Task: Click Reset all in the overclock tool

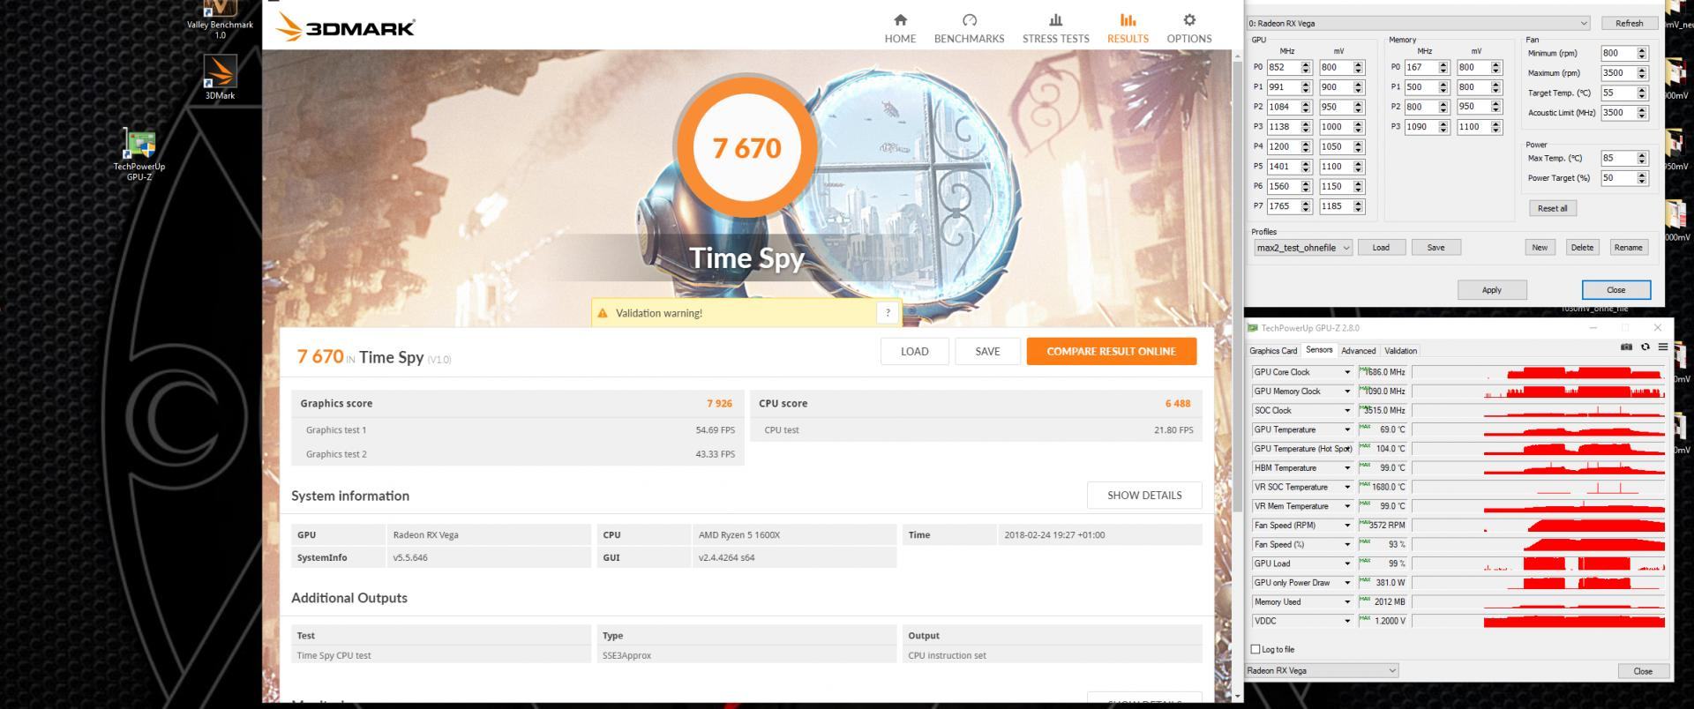Action: [1552, 208]
